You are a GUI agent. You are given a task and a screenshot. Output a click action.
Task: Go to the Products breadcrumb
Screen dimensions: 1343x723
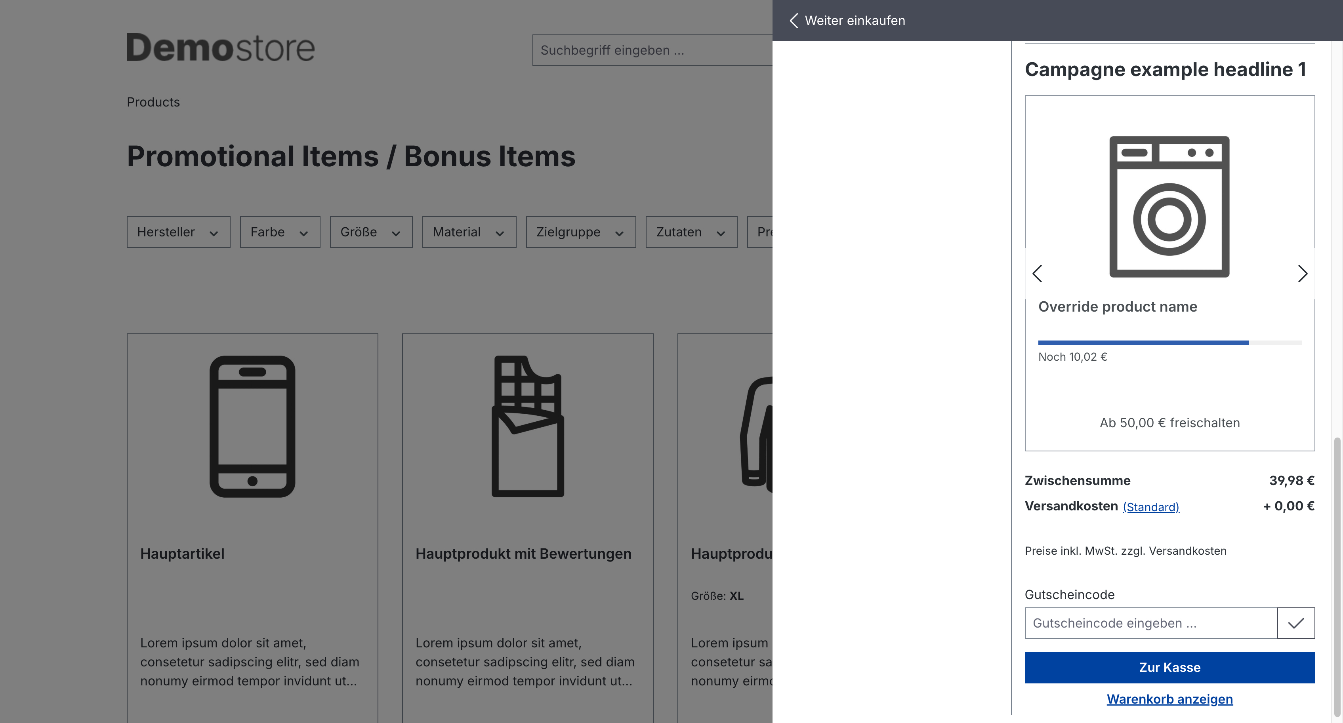pyautogui.click(x=153, y=102)
